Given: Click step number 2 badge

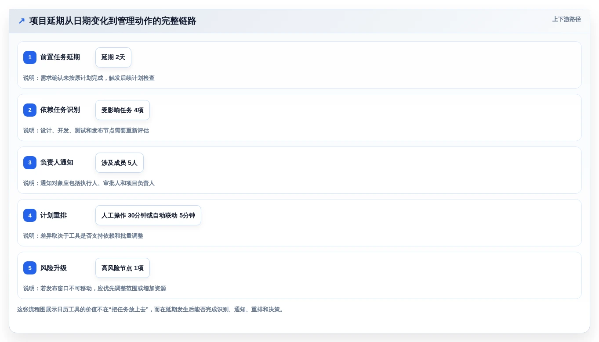Looking at the screenshot, I should point(30,110).
